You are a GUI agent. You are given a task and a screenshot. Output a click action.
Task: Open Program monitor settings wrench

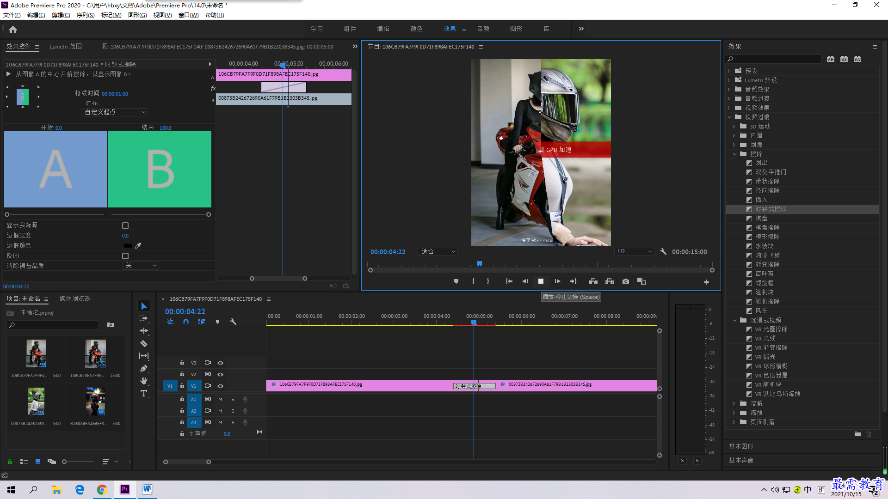click(663, 252)
